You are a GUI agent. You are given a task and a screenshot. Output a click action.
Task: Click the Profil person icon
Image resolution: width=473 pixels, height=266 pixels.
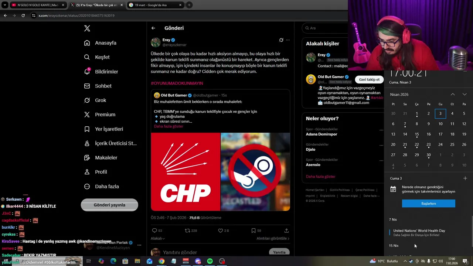point(87,172)
